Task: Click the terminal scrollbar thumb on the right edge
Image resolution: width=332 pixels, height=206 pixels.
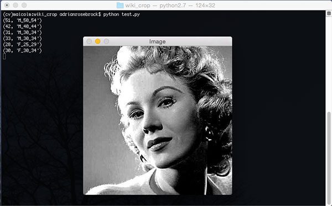Action: [x=329, y=158]
